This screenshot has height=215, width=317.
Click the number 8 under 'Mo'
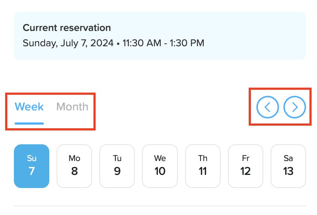[x=74, y=171]
